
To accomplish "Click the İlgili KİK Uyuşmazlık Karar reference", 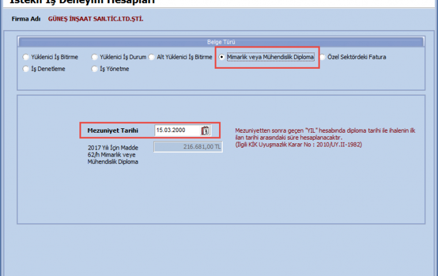I will (x=298, y=145).
